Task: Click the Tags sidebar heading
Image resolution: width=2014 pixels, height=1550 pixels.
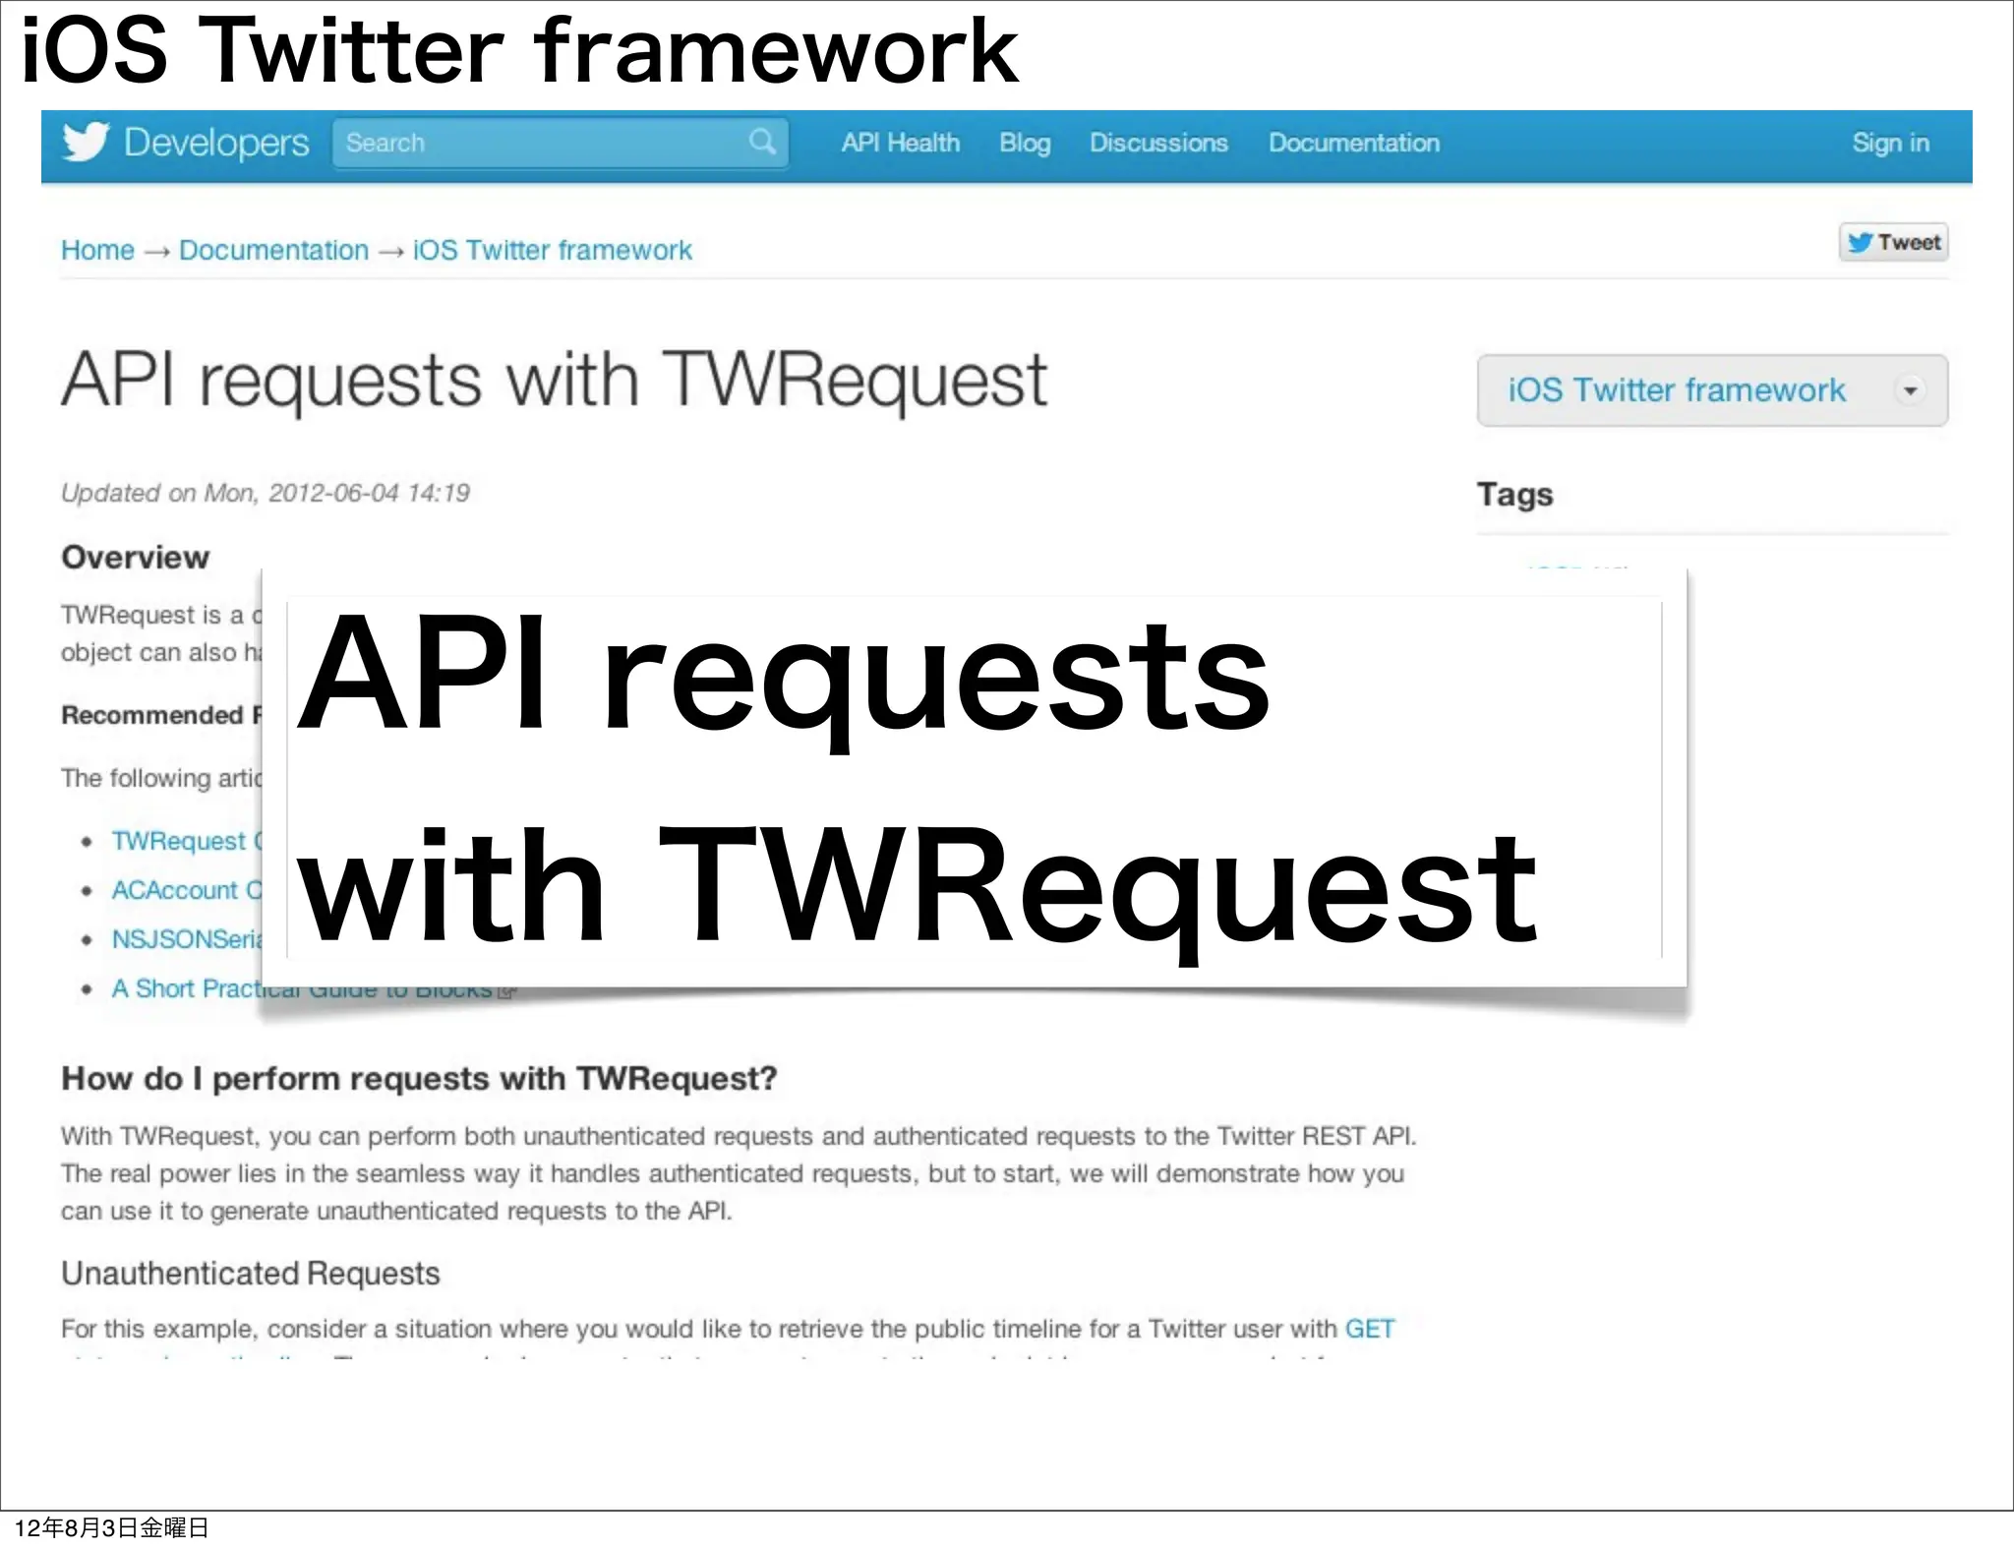Action: pyautogui.click(x=1514, y=495)
